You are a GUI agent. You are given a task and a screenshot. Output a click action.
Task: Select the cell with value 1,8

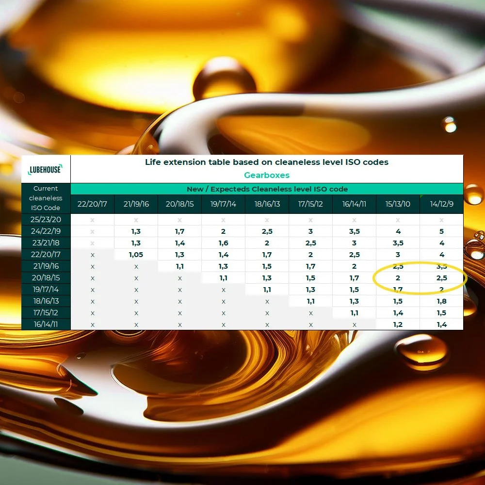point(442,301)
